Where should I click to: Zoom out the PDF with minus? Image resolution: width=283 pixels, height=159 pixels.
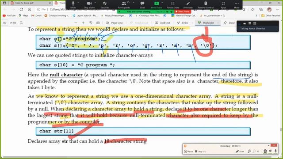[x=76, y=23]
